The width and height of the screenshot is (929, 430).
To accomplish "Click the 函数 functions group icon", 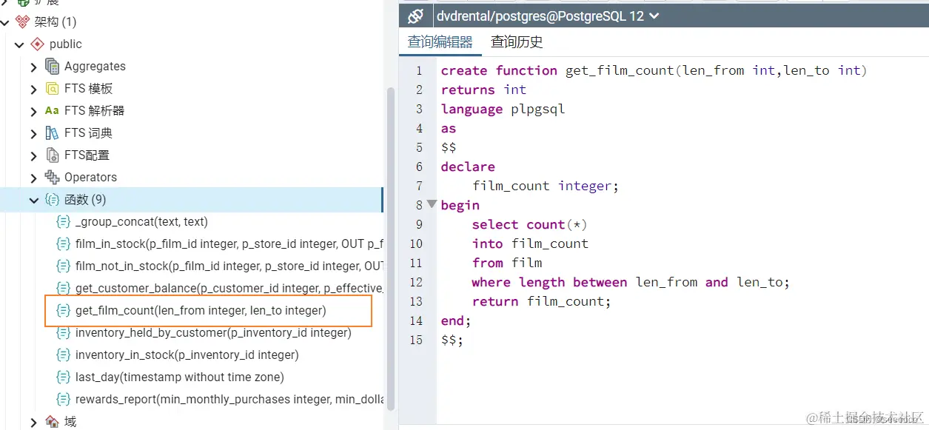I will tap(52, 200).
